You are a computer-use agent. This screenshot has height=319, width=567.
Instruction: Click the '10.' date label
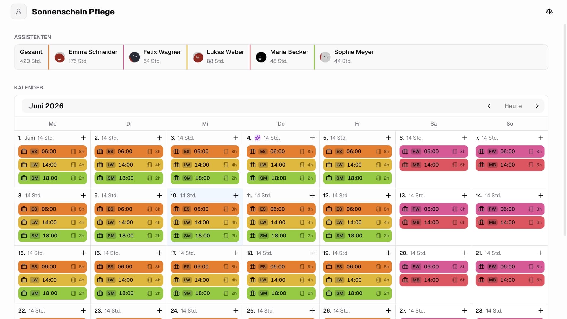(x=174, y=196)
